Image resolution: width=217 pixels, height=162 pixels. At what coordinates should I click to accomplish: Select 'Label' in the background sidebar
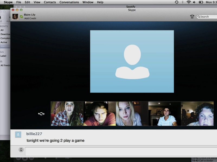point(3,56)
